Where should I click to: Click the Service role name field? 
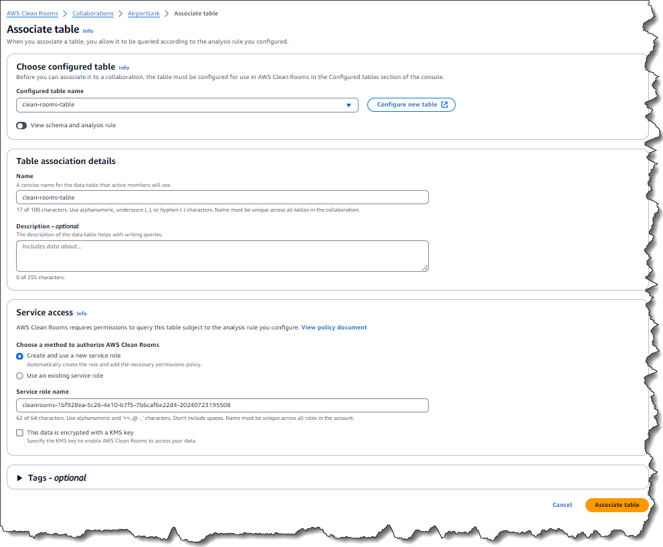coord(222,405)
